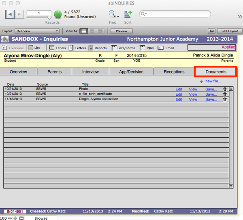Click the 'new file...' link
The height and width of the screenshot is (220, 243).
tap(213, 81)
